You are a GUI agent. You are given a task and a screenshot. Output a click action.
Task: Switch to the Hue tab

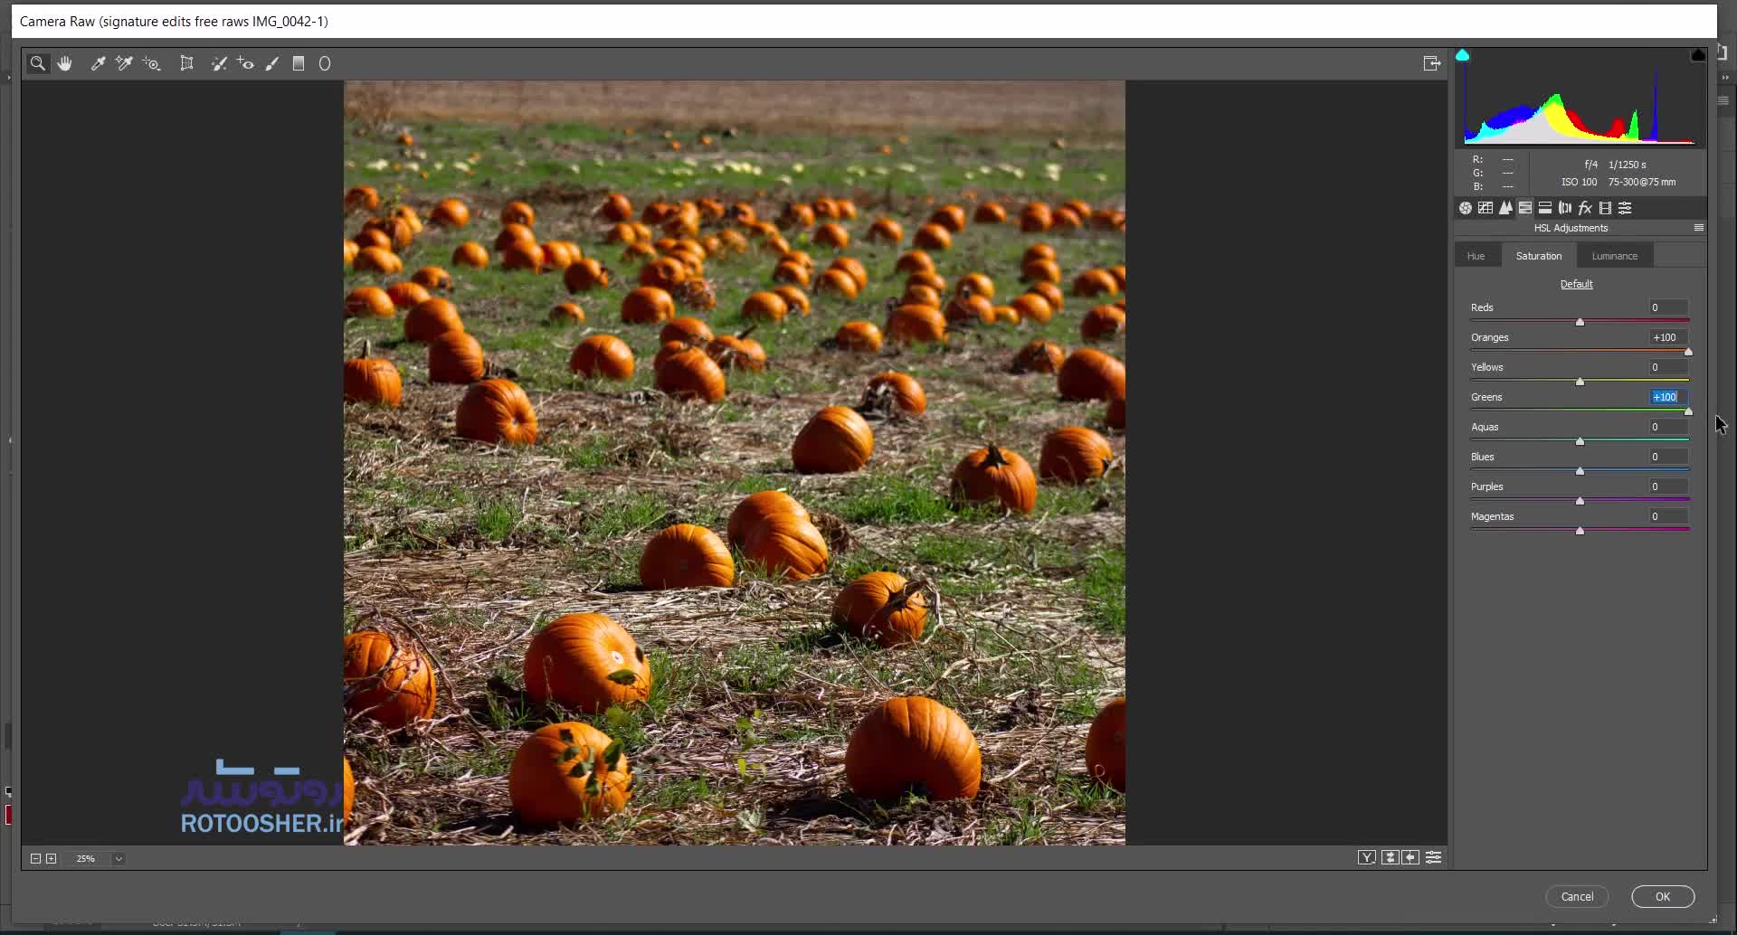[1476, 256]
